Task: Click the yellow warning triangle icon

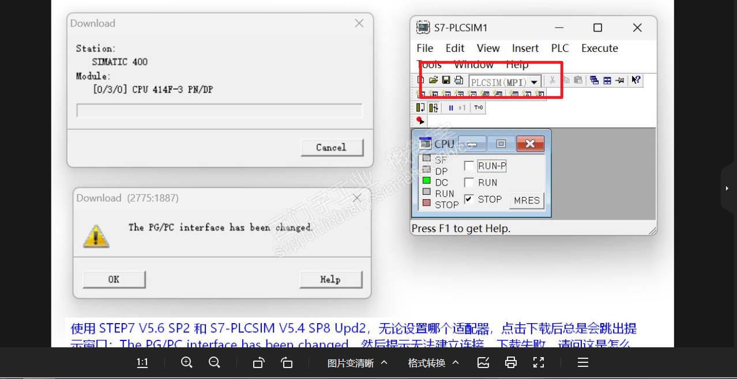Action: [96, 236]
